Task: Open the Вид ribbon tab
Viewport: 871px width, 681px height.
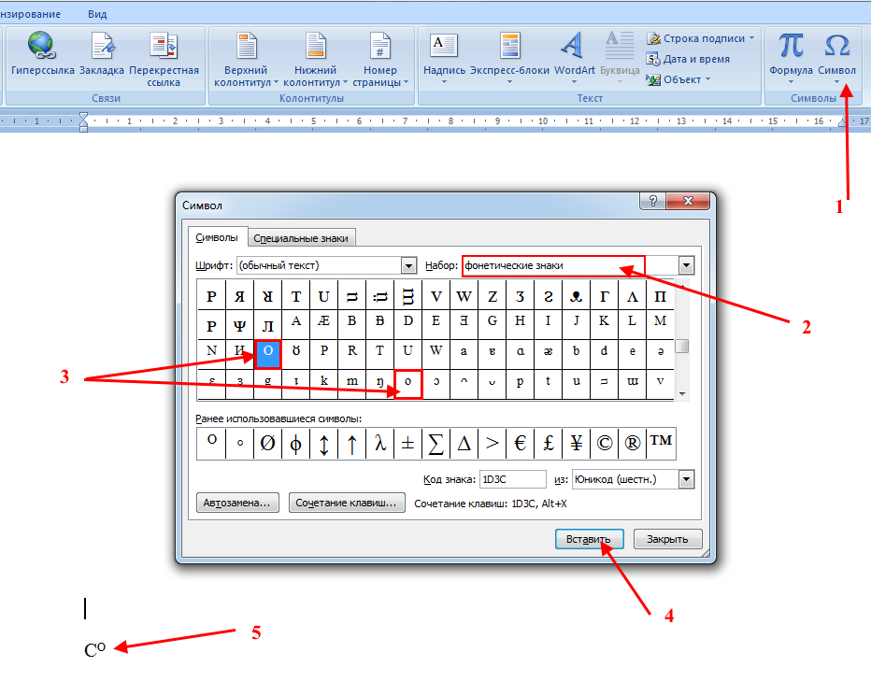Action: tap(96, 14)
